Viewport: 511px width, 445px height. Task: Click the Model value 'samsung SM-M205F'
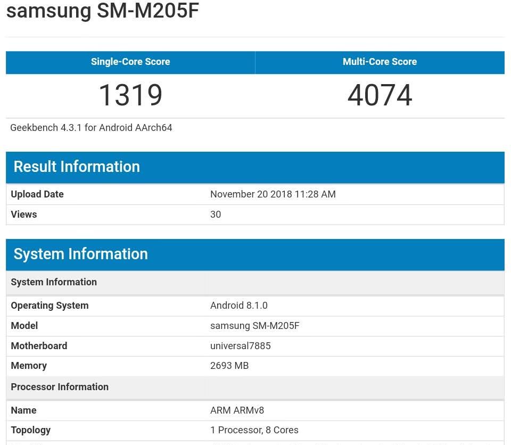pyautogui.click(x=255, y=326)
